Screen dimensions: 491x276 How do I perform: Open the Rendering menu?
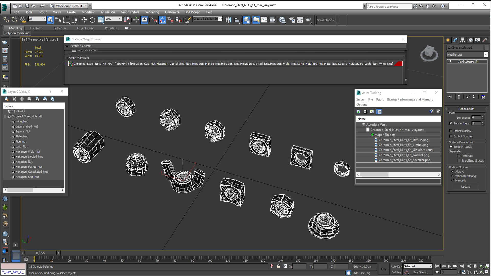[x=152, y=12]
